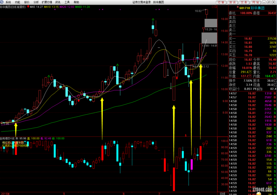Click the 总量 value 291.6万
Screen dimensions: 277x195
click(247, 72)
